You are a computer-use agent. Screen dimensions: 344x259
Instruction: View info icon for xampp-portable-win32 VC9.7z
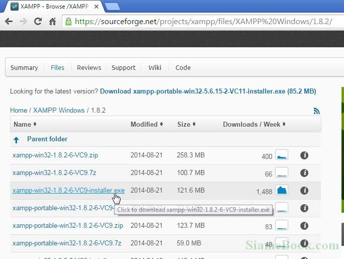[x=304, y=243]
